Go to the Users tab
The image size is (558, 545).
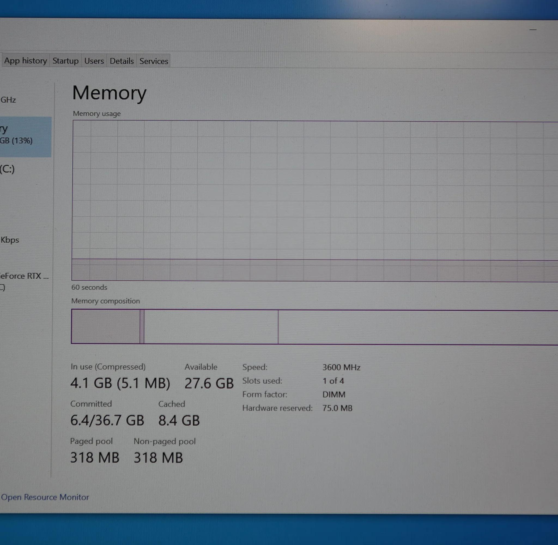pyautogui.click(x=94, y=61)
